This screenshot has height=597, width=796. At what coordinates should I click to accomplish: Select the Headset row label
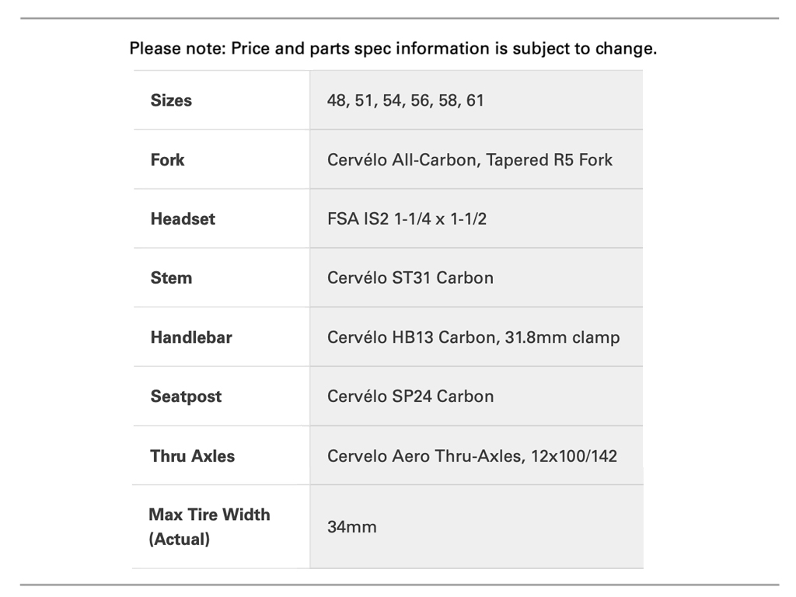point(183,218)
